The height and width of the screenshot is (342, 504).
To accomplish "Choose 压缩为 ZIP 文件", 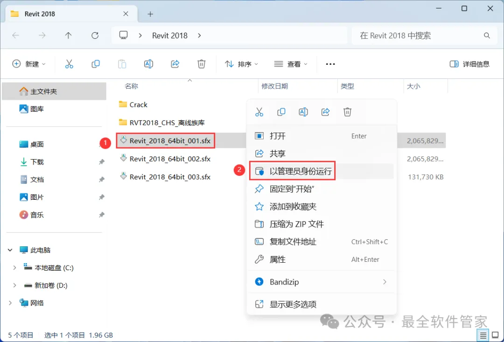I will click(322, 224).
